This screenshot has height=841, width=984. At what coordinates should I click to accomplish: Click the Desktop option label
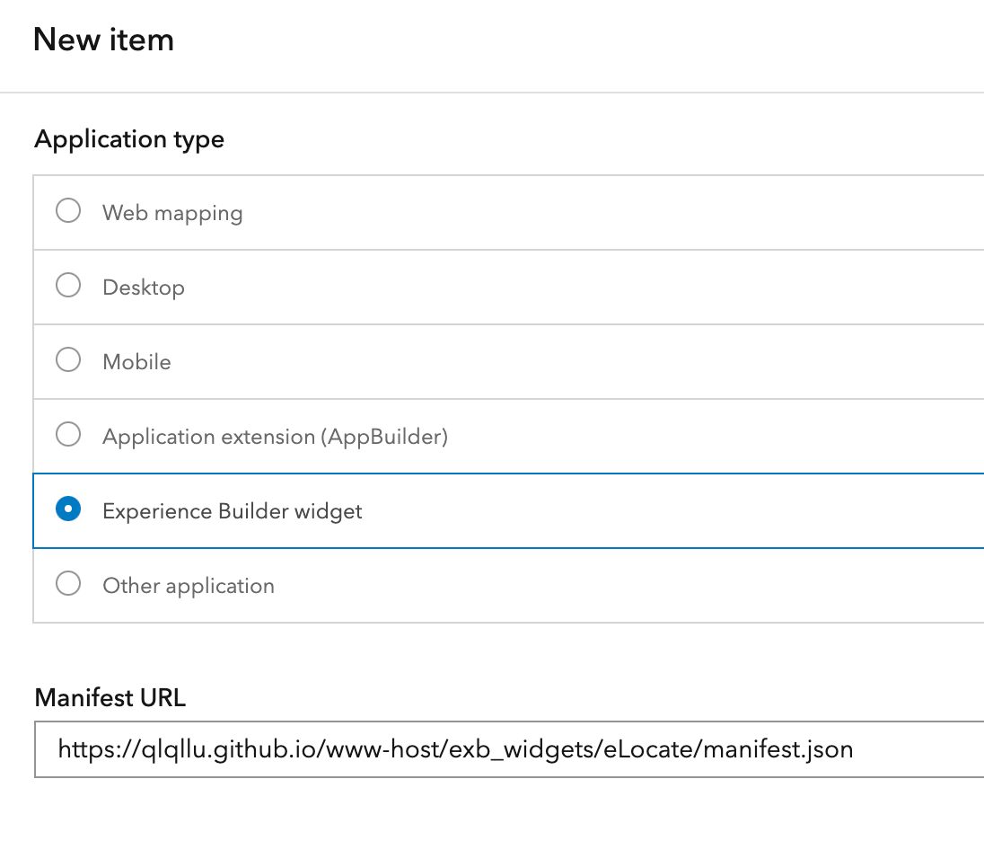pos(144,288)
